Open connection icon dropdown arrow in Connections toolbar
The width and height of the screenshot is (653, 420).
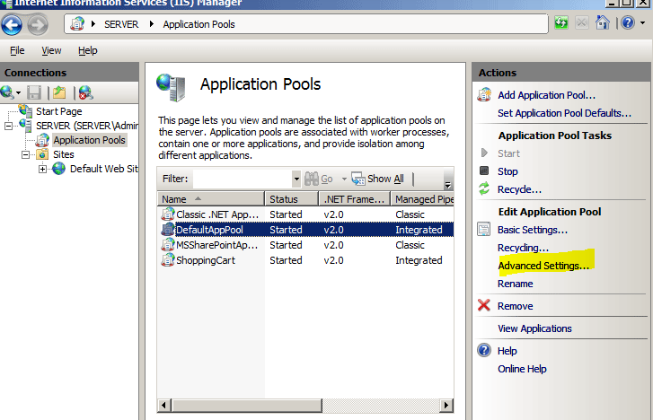[x=18, y=92]
